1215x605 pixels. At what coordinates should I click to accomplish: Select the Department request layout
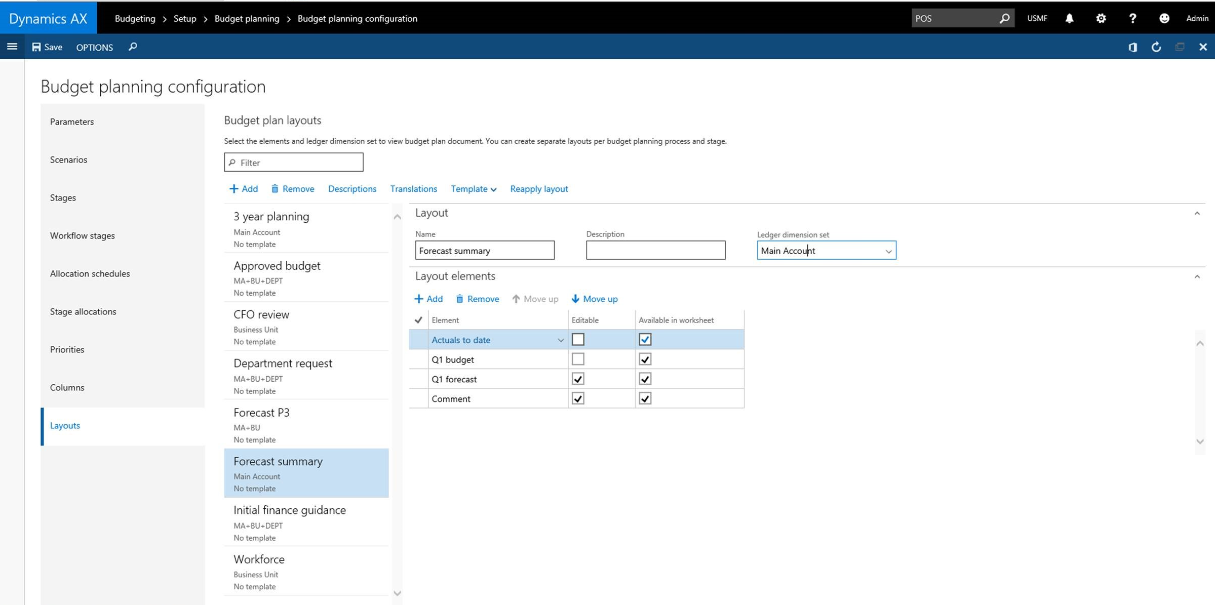pos(306,376)
